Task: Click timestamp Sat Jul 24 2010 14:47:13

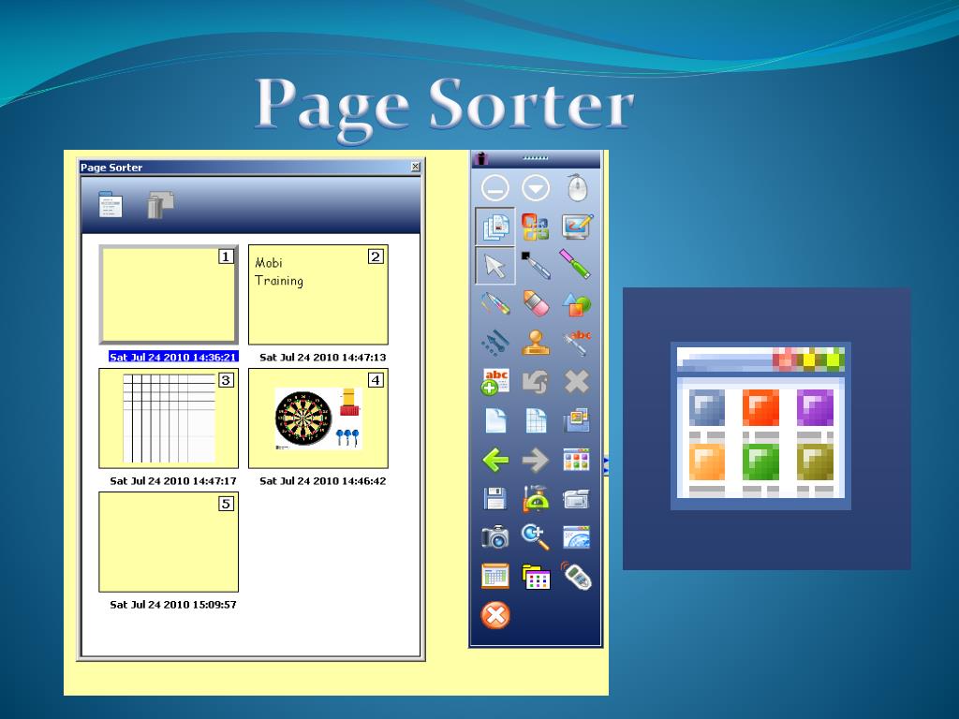Action: pyautogui.click(x=323, y=357)
